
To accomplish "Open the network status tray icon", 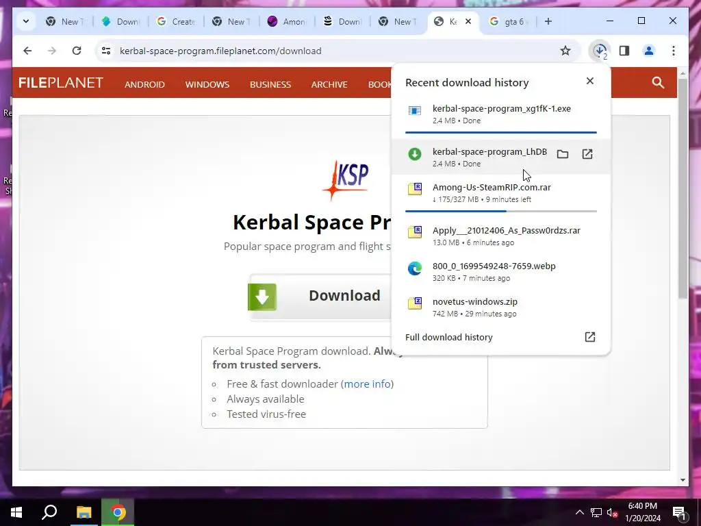I will [596, 512].
